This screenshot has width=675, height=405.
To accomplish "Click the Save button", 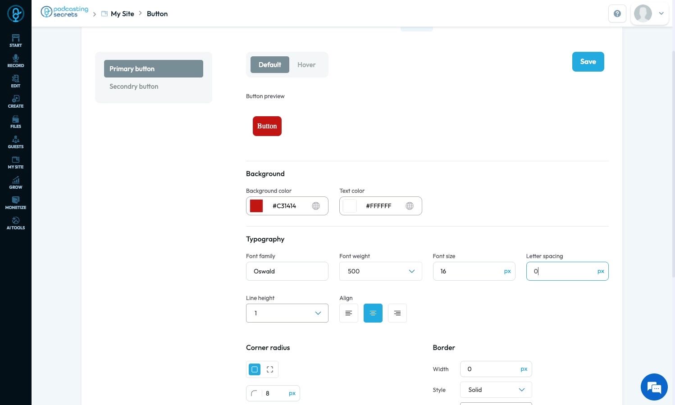I will pos(588,62).
